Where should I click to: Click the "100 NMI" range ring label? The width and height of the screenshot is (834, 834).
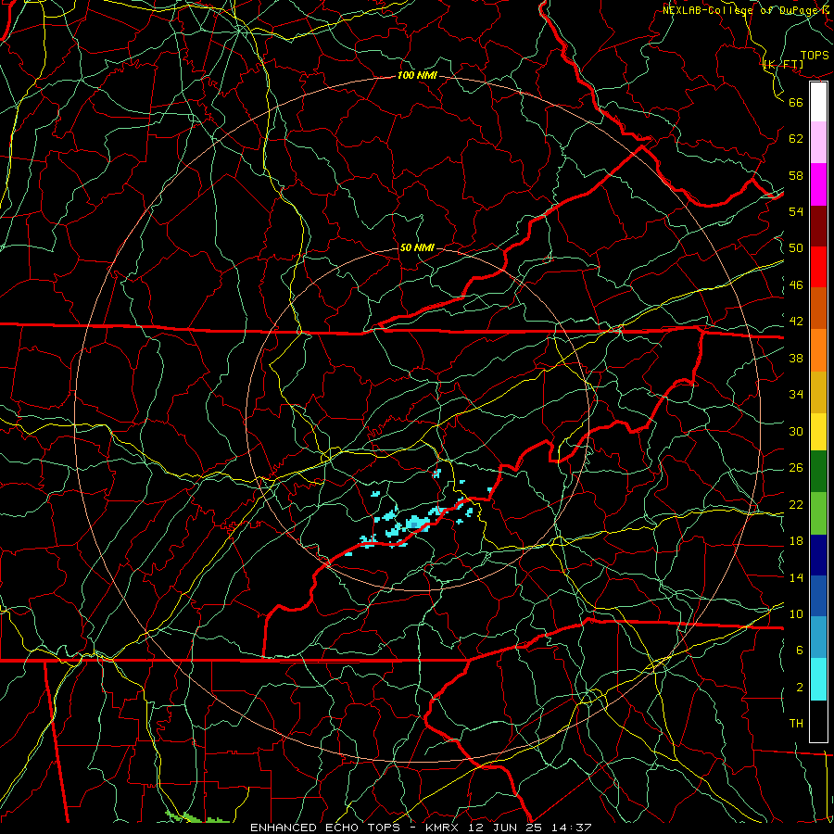pos(417,76)
